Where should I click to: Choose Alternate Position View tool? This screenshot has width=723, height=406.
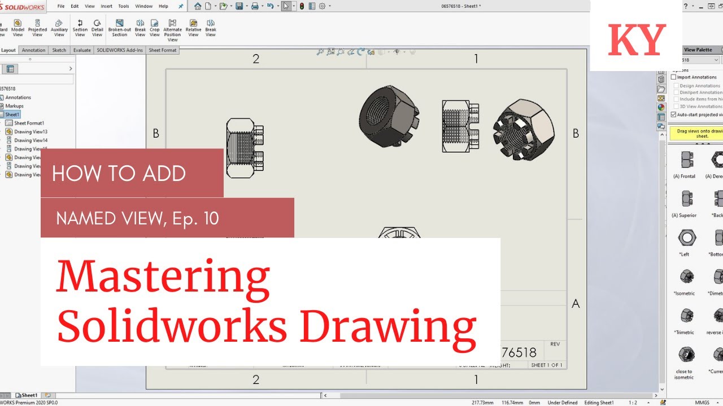[x=172, y=30]
